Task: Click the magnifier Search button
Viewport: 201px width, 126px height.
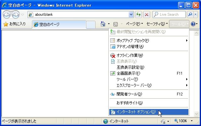Action: pos(190,14)
